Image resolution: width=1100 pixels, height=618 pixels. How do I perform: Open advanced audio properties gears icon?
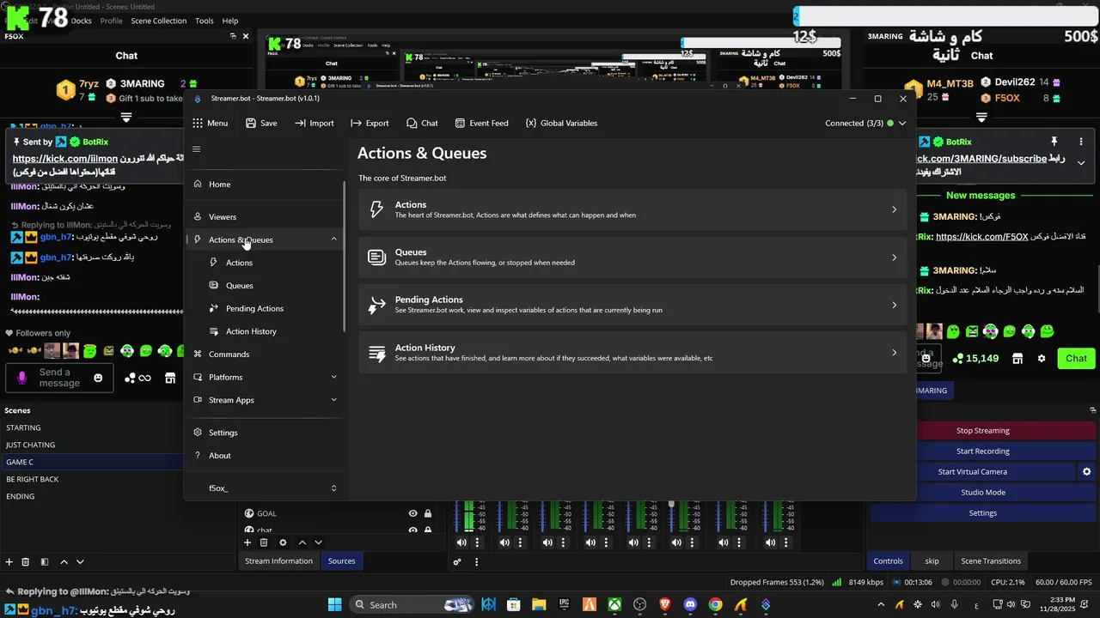click(x=457, y=562)
